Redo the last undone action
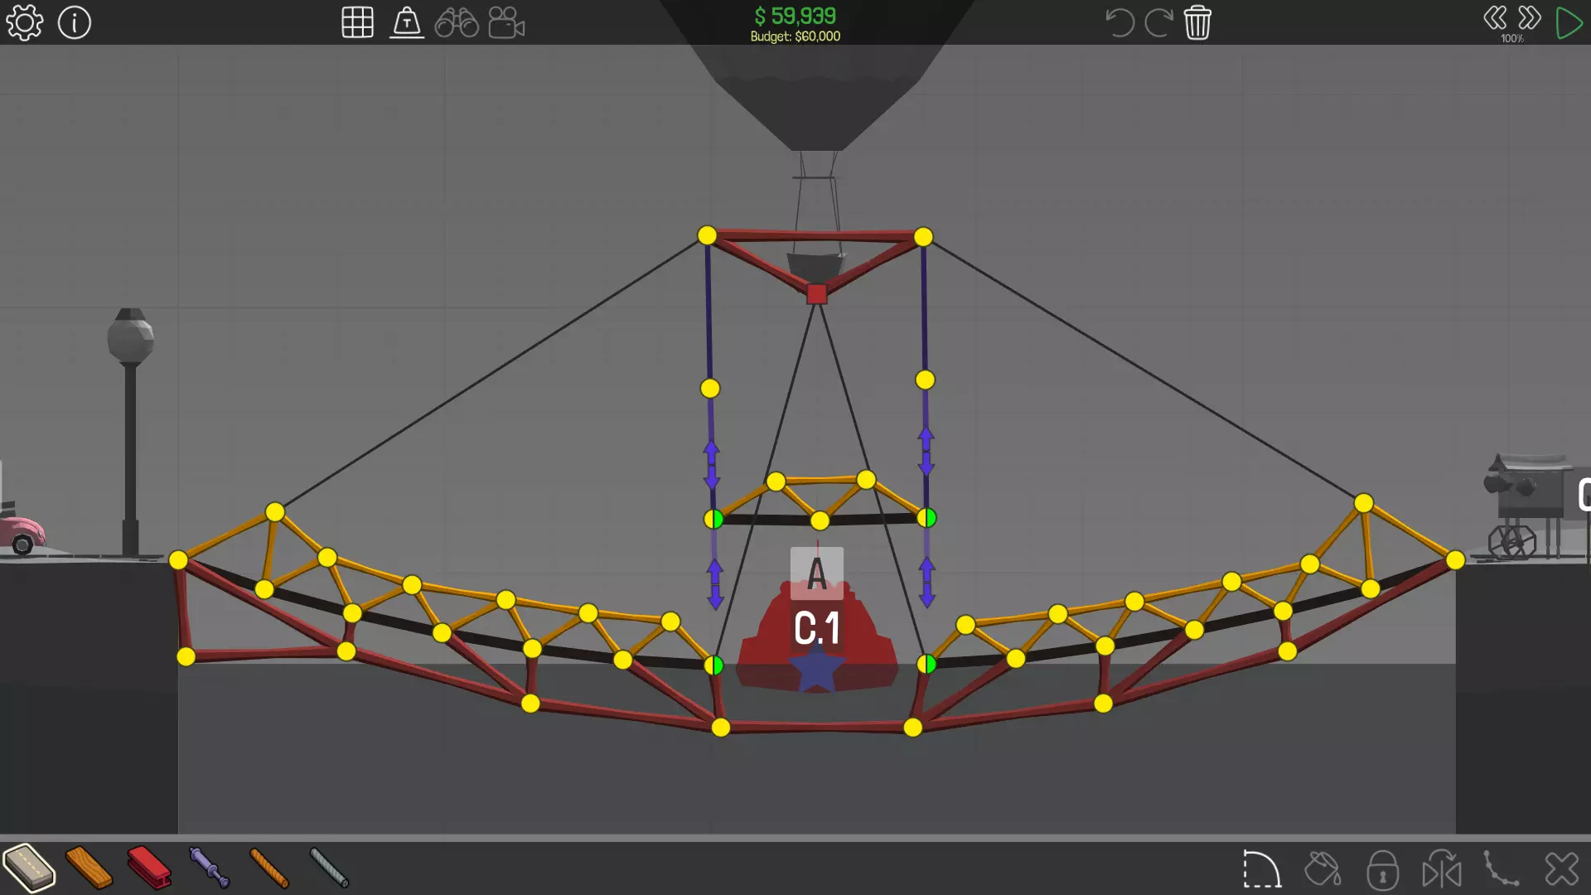The height and width of the screenshot is (895, 1591). [1158, 22]
